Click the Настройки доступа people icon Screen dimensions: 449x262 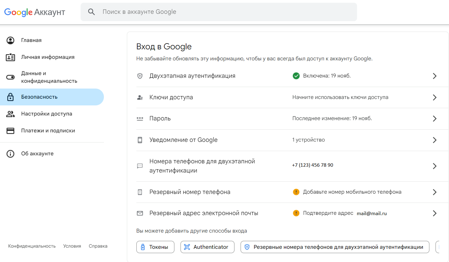coord(10,114)
